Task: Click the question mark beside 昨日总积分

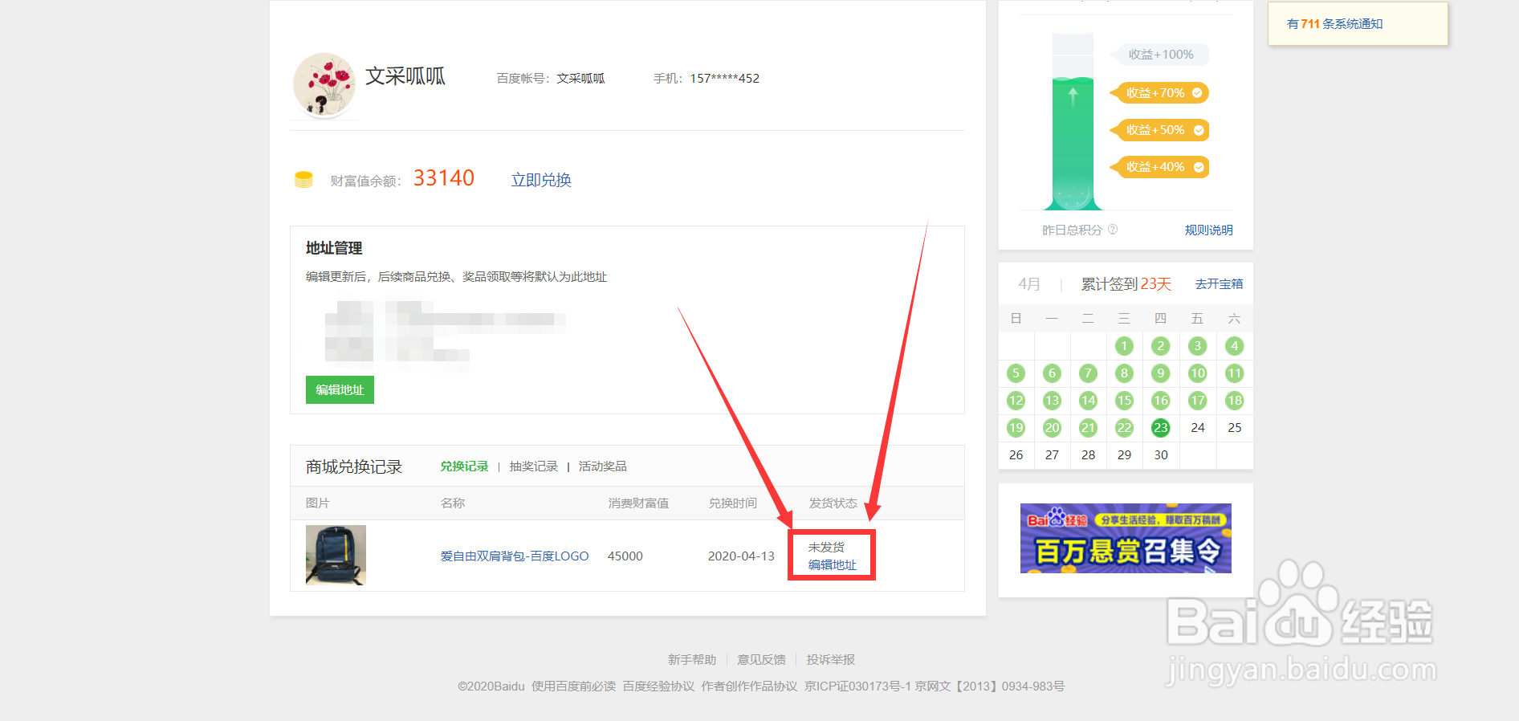Action: [1113, 230]
